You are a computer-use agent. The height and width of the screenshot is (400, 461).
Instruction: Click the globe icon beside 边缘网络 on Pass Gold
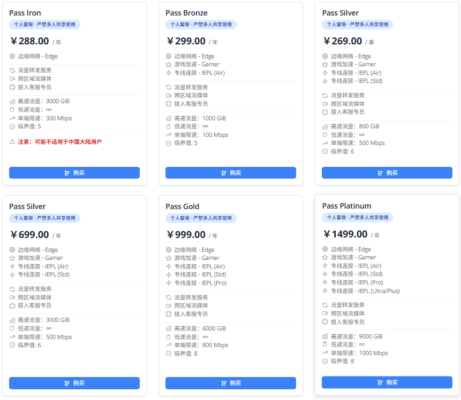tap(169, 250)
